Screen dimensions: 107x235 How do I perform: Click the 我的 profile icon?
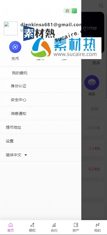click(98, 225)
